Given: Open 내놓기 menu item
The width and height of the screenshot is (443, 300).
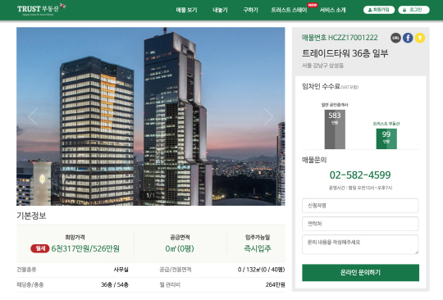Looking at the screenshot, I should click(x=220, y=10).
